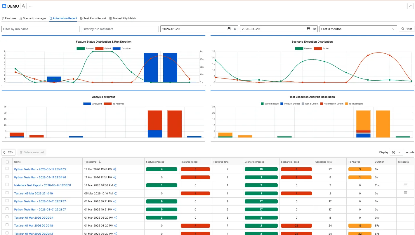The image size is (415, 235).
Task: Click share icon for 17 Mar 11:44 PM run
Action: 115,169
